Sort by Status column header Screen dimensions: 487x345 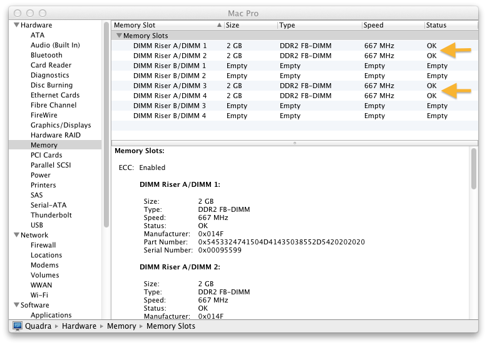tap(451, 25)
